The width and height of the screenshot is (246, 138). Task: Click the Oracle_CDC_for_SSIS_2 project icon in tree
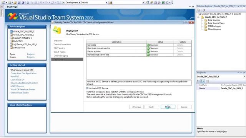tap(203, 17)
